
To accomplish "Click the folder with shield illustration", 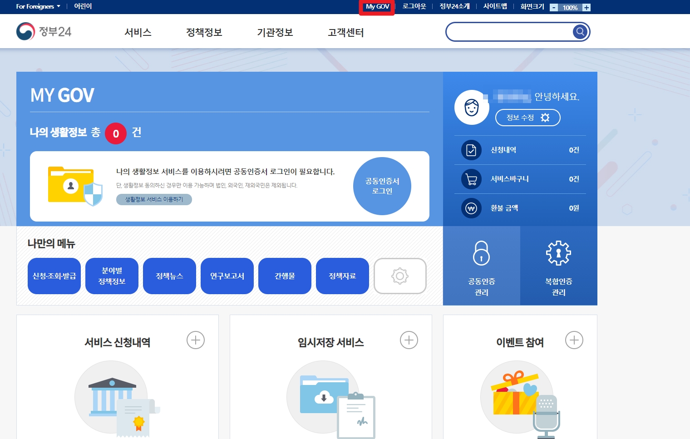I will click(75, 186).
